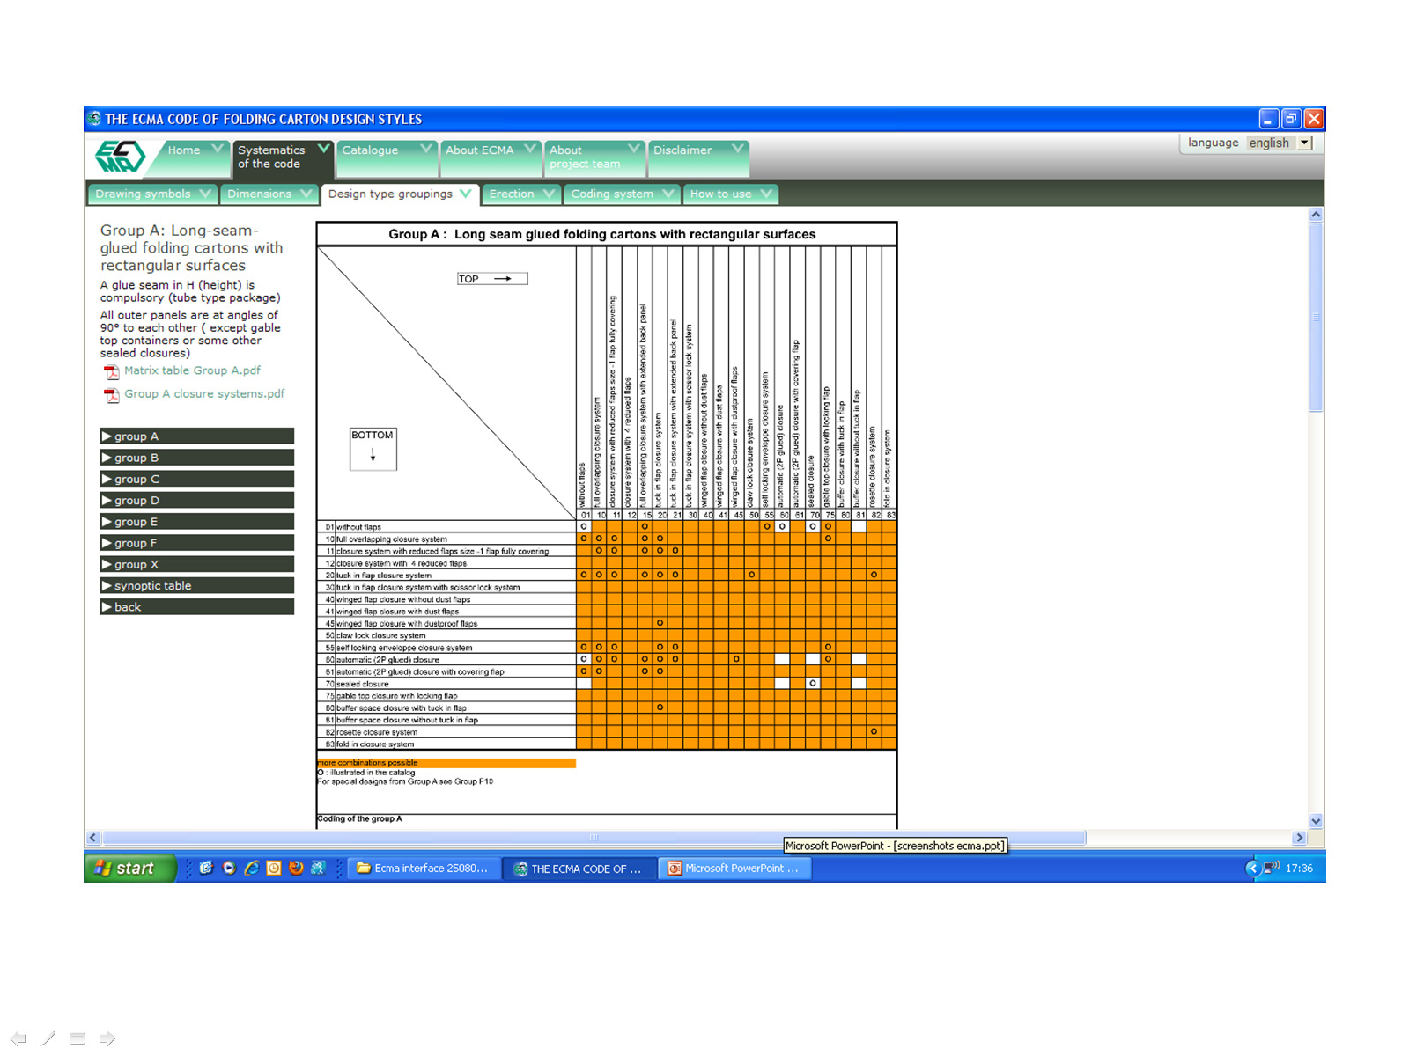1409x1056 pixels.
Task: Open the synoptic table entry
Action: pyautogui.click(x=196, y=585)
